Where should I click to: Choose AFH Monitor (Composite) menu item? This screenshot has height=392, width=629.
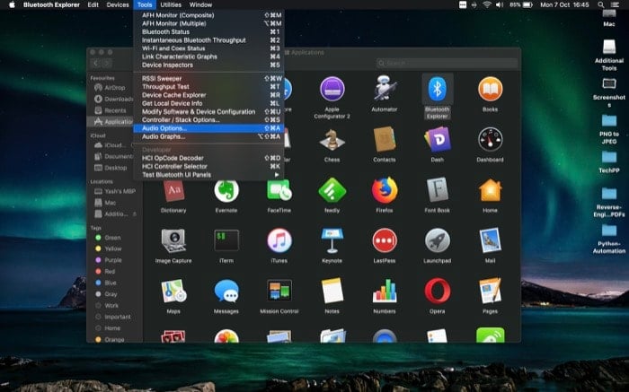tap(208, 15)
